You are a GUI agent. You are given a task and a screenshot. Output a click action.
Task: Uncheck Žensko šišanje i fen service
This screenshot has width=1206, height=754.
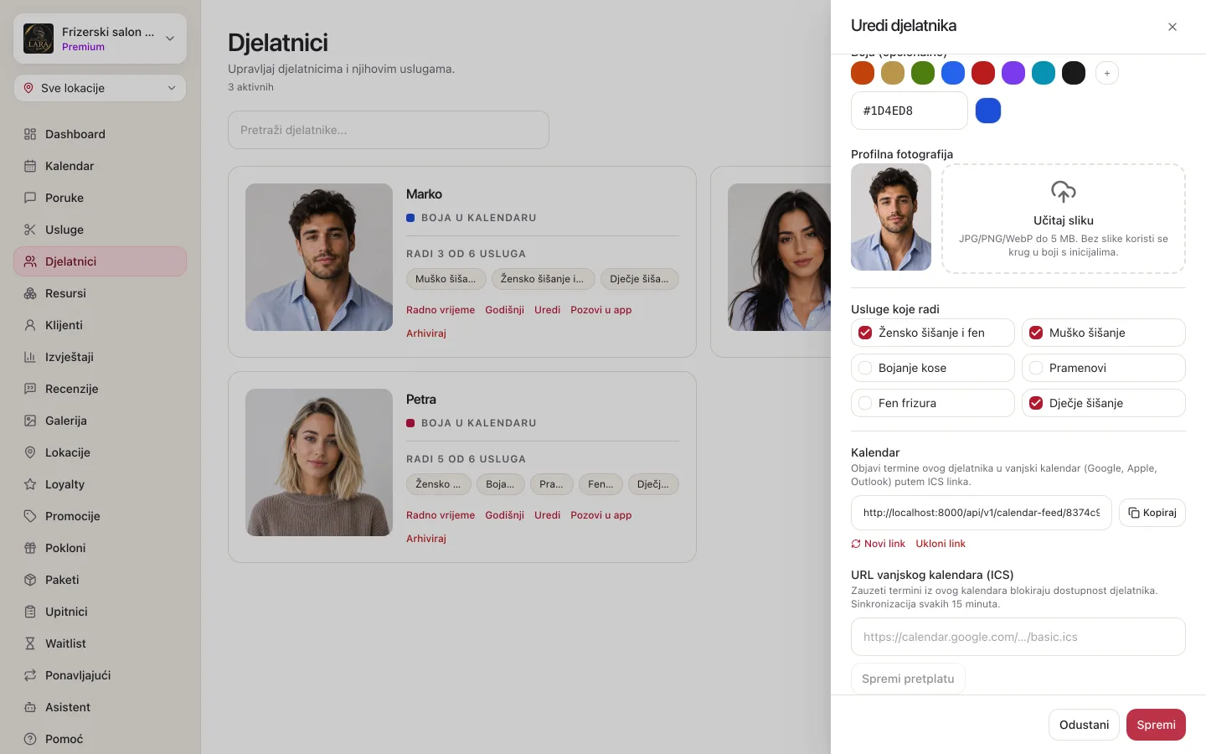pos(865,333)
